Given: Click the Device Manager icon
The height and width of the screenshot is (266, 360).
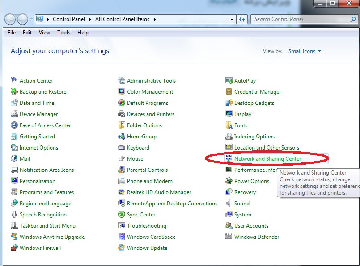Looking at the screenshot, I should pyautogui.click(x=14, y=114).
